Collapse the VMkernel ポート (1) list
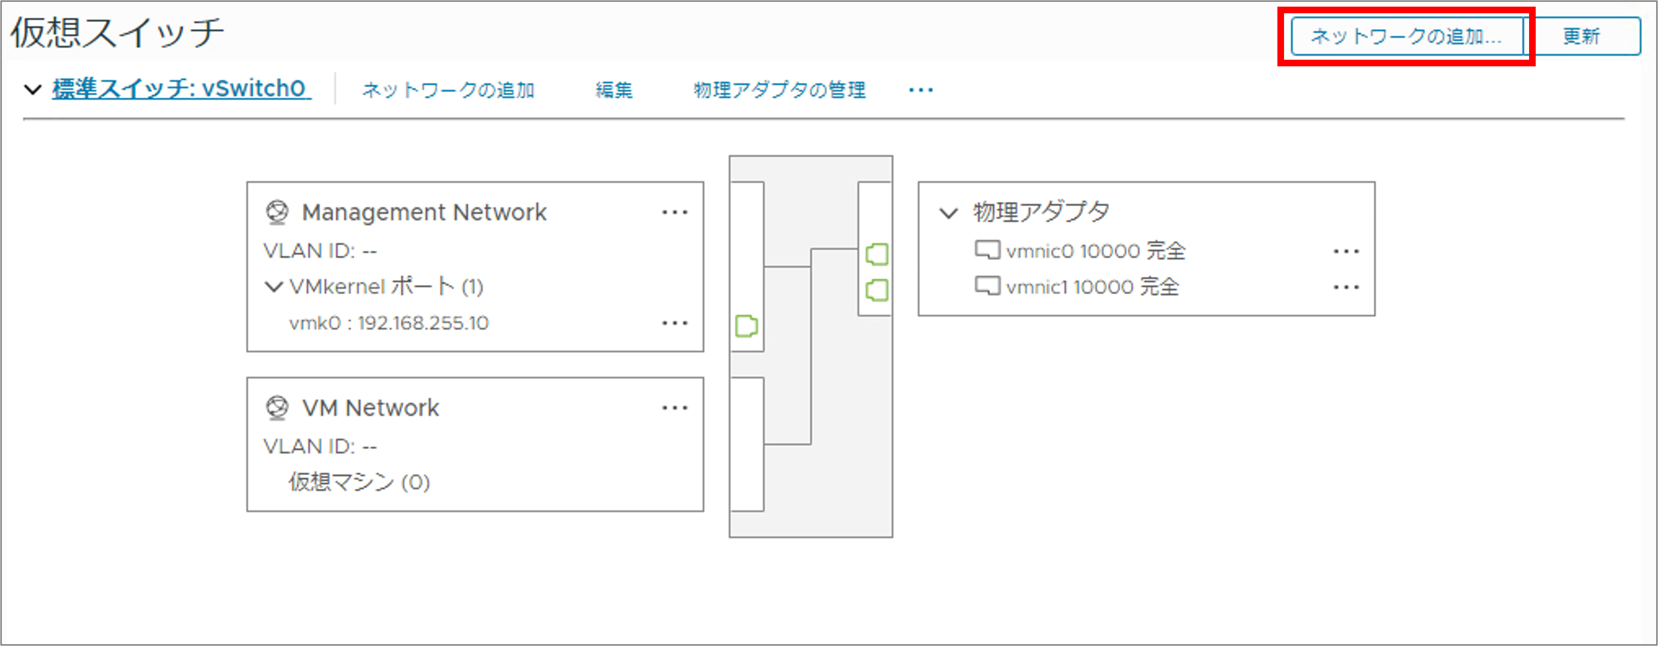This screenshot has width=1658, height=646. 274,287
